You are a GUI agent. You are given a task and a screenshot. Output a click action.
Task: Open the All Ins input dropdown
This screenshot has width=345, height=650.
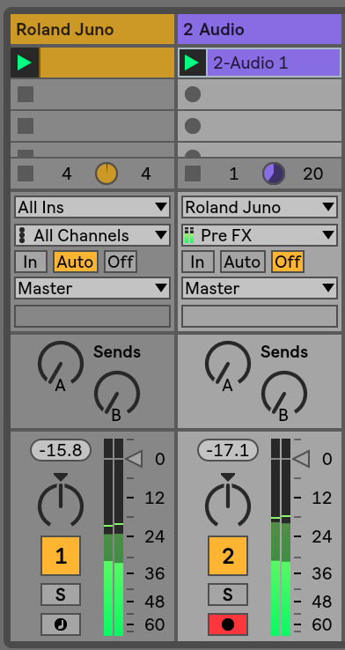(92, 207)
